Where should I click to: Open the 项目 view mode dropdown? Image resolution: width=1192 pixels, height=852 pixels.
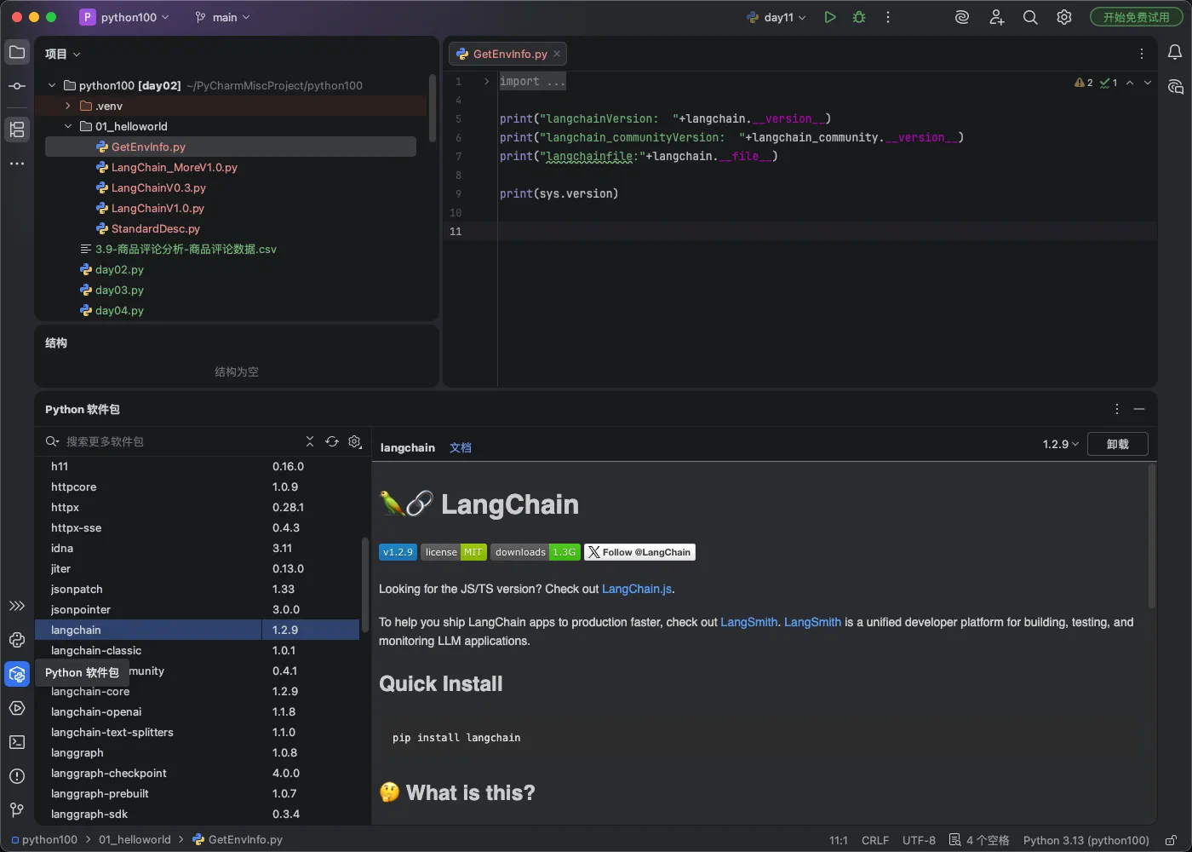pyautogui.click(x=63, y=54)
